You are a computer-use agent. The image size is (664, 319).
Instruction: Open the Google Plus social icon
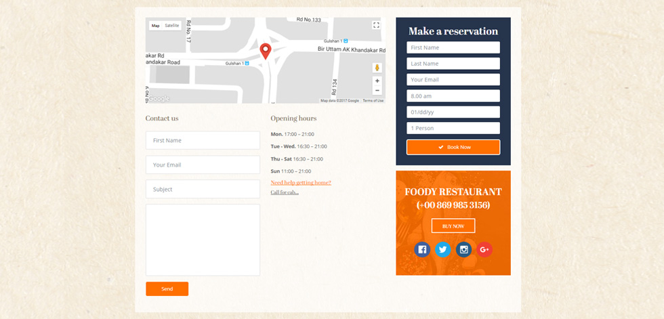point(484,250)
